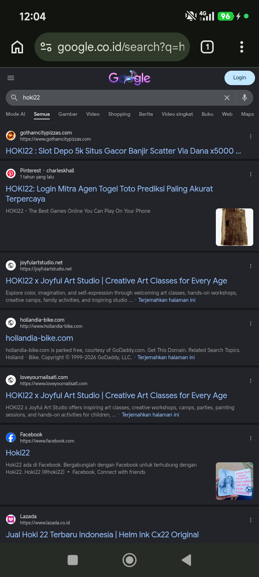Open the Pinterest result thumbnail image

[x=235, y=227]
